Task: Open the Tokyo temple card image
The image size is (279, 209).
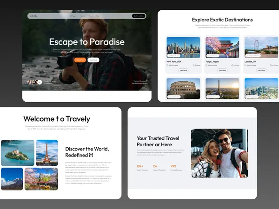Action: [222, 47]
